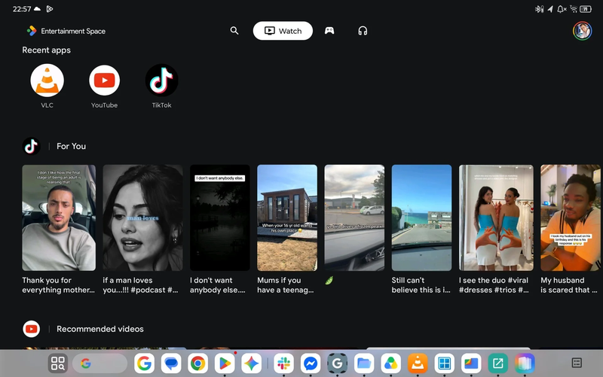Screen dimensions: 603x377
Task: Play the 'My husband is scared that' video
Action: (x=571, y=217)
